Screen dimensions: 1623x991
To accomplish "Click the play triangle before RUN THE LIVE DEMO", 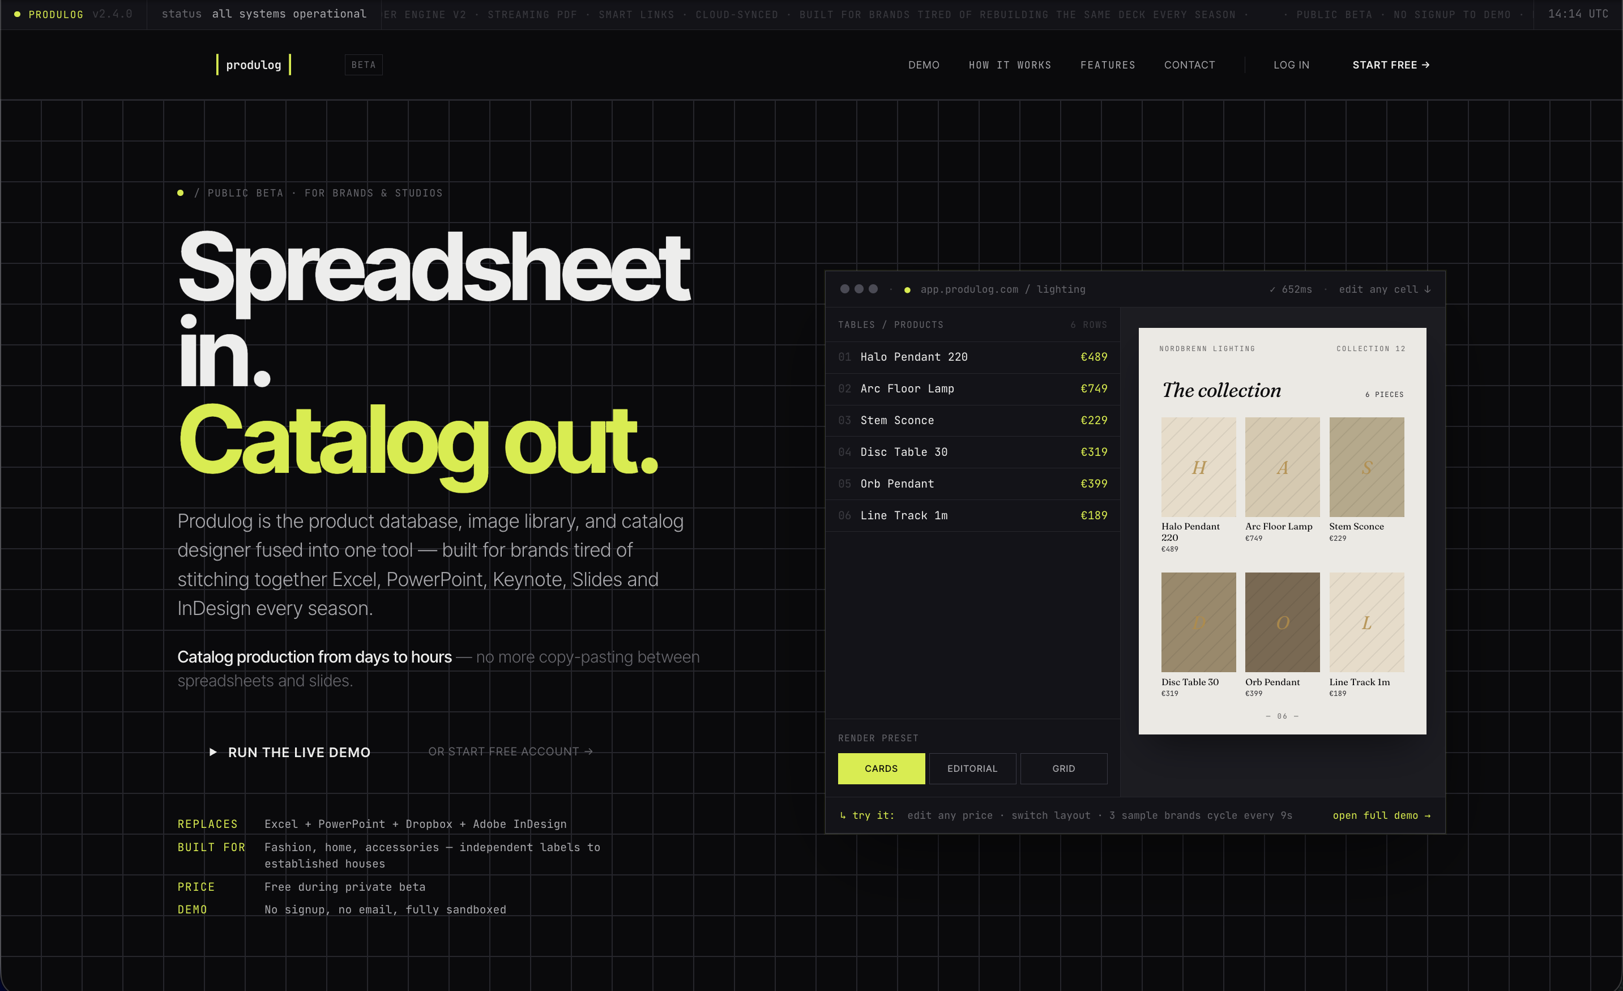I will click(x=213, y=752).
